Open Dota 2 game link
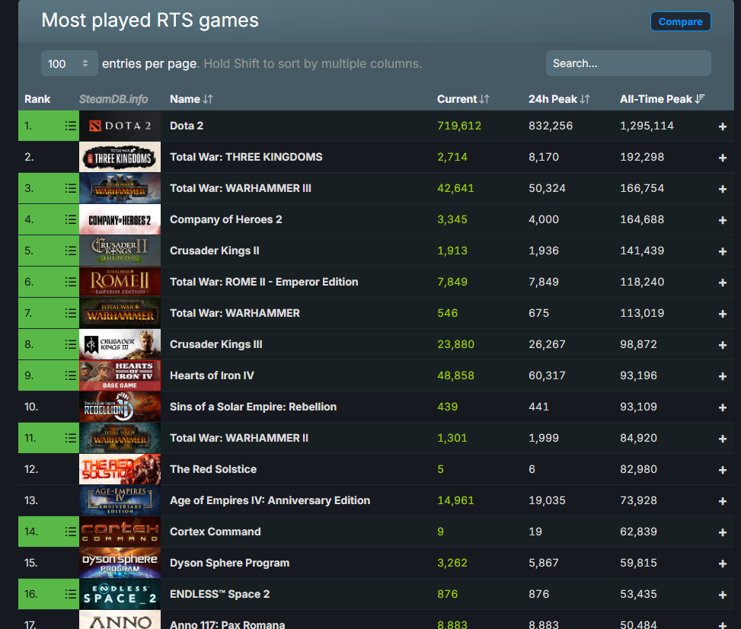Screen dimensions: 741x629 tap(187, 126)
